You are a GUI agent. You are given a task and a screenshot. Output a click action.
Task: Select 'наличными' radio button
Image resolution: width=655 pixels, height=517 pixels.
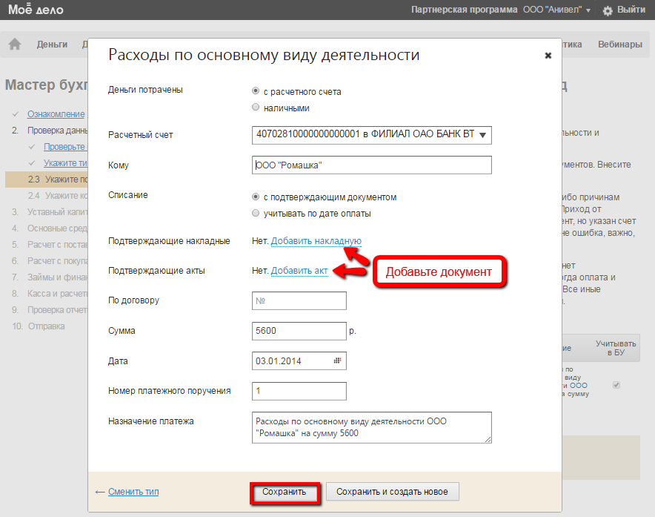coord(256,107)
